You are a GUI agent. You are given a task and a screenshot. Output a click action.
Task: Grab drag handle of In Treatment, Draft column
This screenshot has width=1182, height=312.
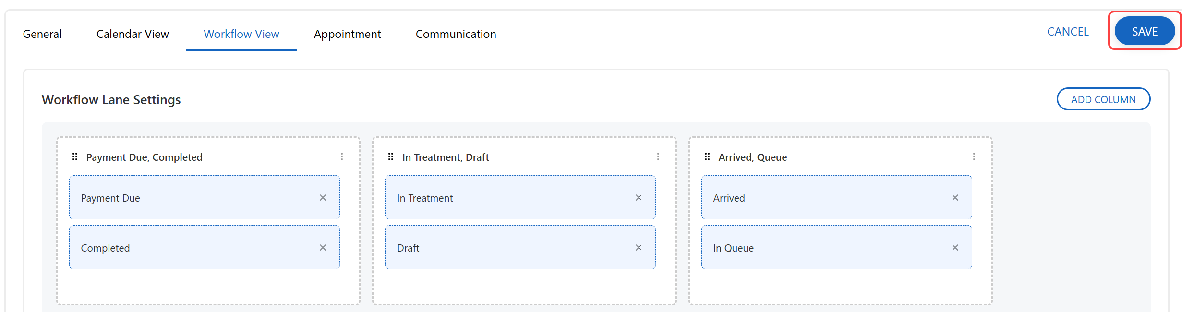coord(391,157)
